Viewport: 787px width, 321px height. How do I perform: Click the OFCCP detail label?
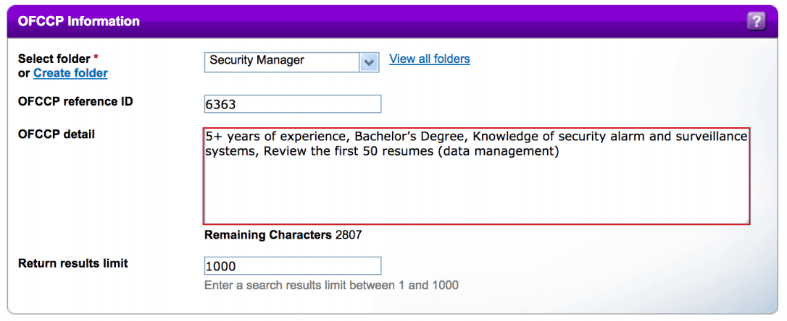pyautogui.click(x=57, y=134)
